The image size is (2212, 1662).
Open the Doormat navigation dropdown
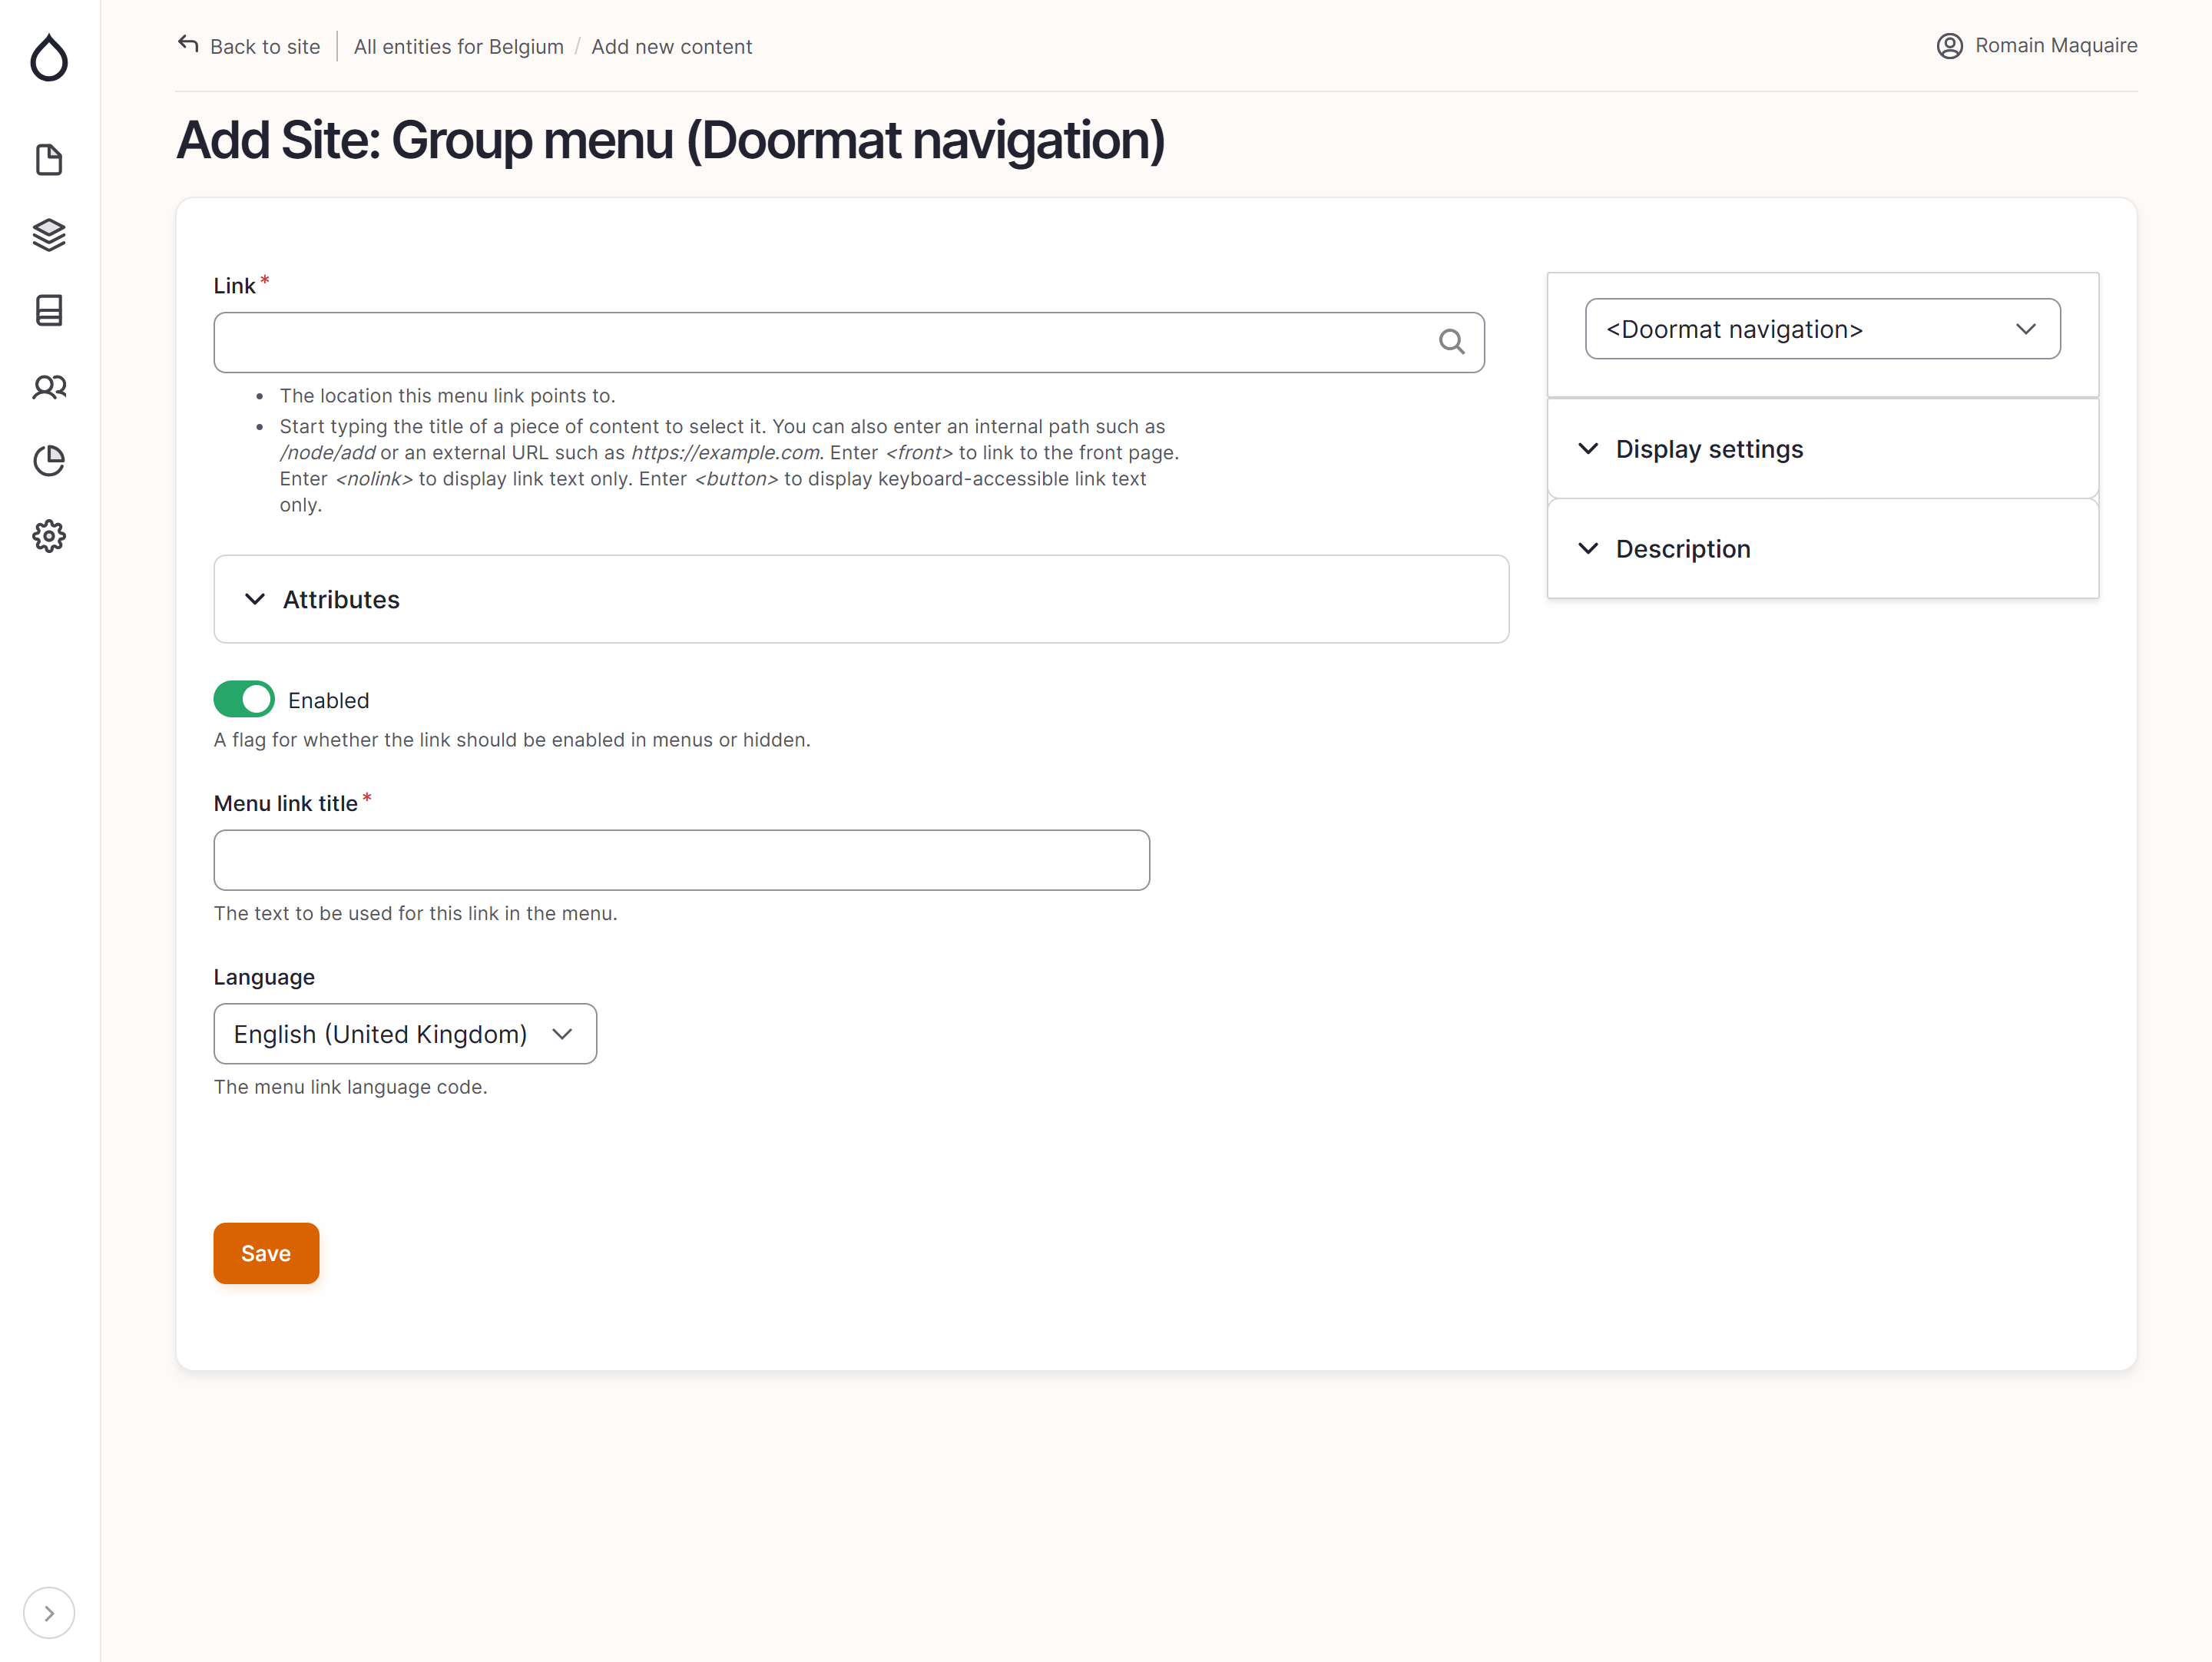(x=1822, y=329)
